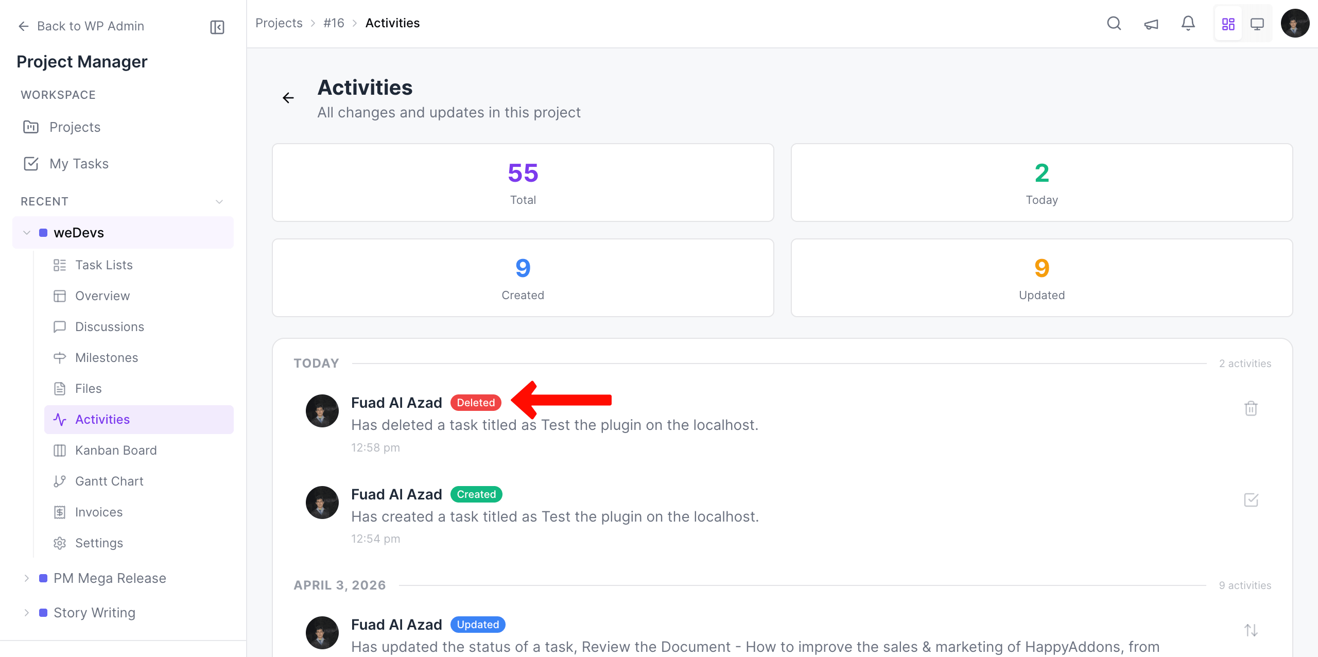Click the Activities pulse icon in the sidebar

tap(60, 419)
